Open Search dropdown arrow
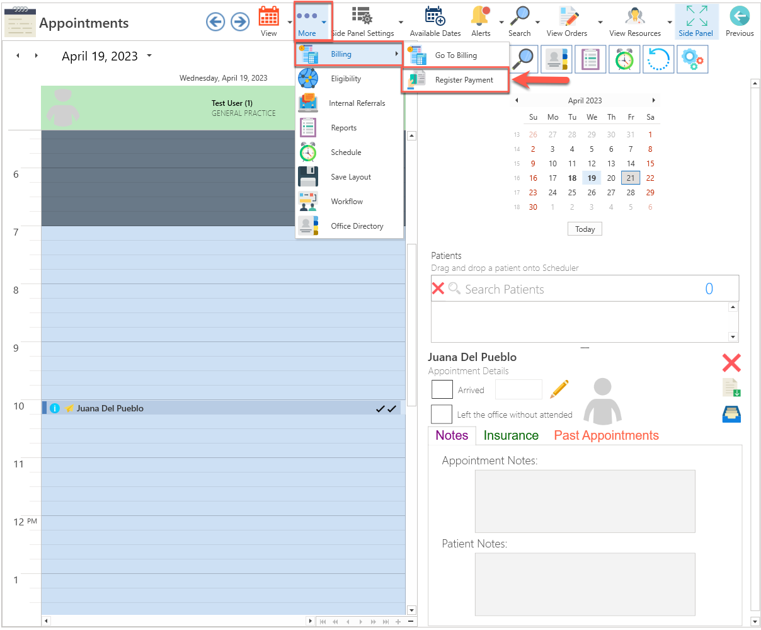Viewport: 761px width, 630px height. pyautogui.click(x=537, y=23)
